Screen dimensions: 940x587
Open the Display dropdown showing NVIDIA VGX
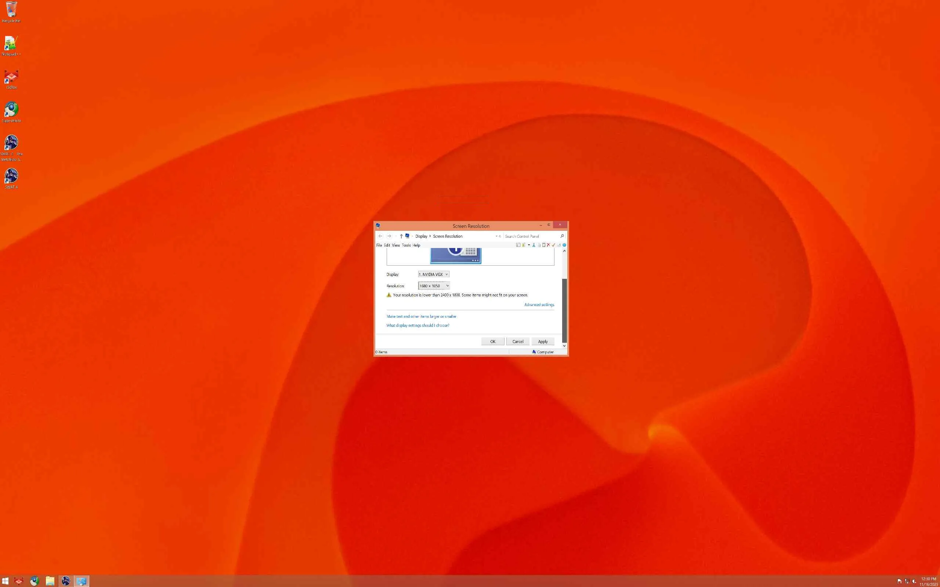(434, 274)
